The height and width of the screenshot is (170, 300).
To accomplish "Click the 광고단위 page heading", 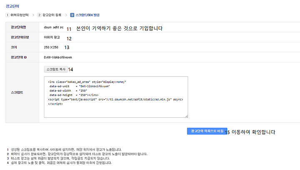I will pos(12,6).
